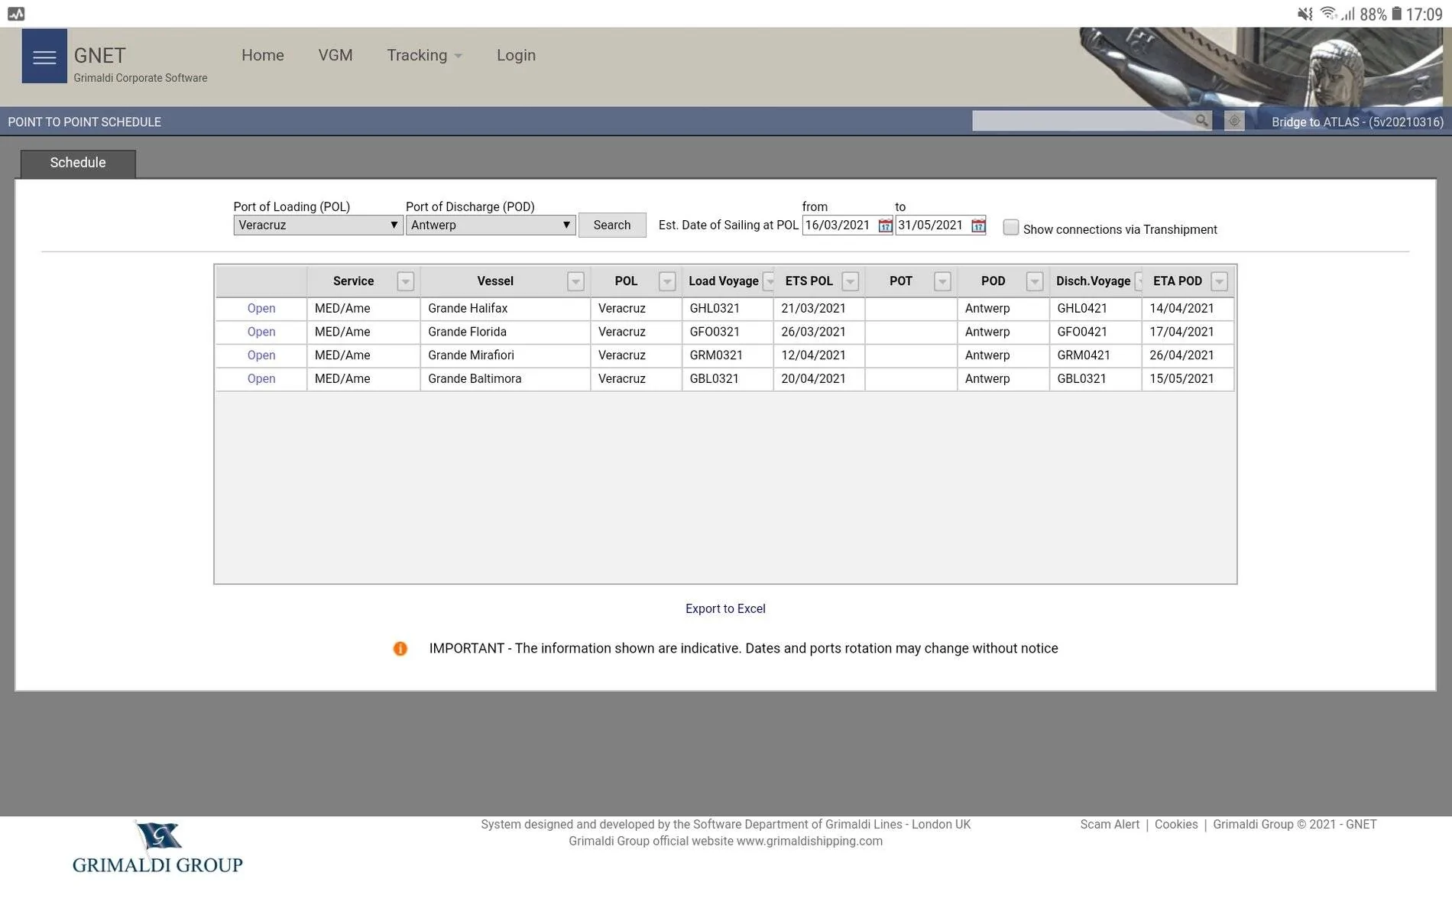
Task: Click ETS POL date 12/04/2021
Action: pyautogui.click(x=819, y=355)
